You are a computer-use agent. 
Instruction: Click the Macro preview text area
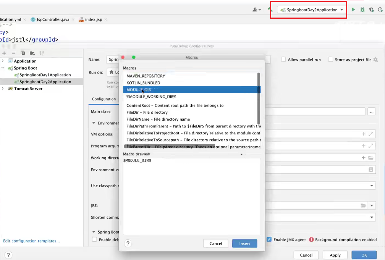pyautogui.click(x=192, y=196)
